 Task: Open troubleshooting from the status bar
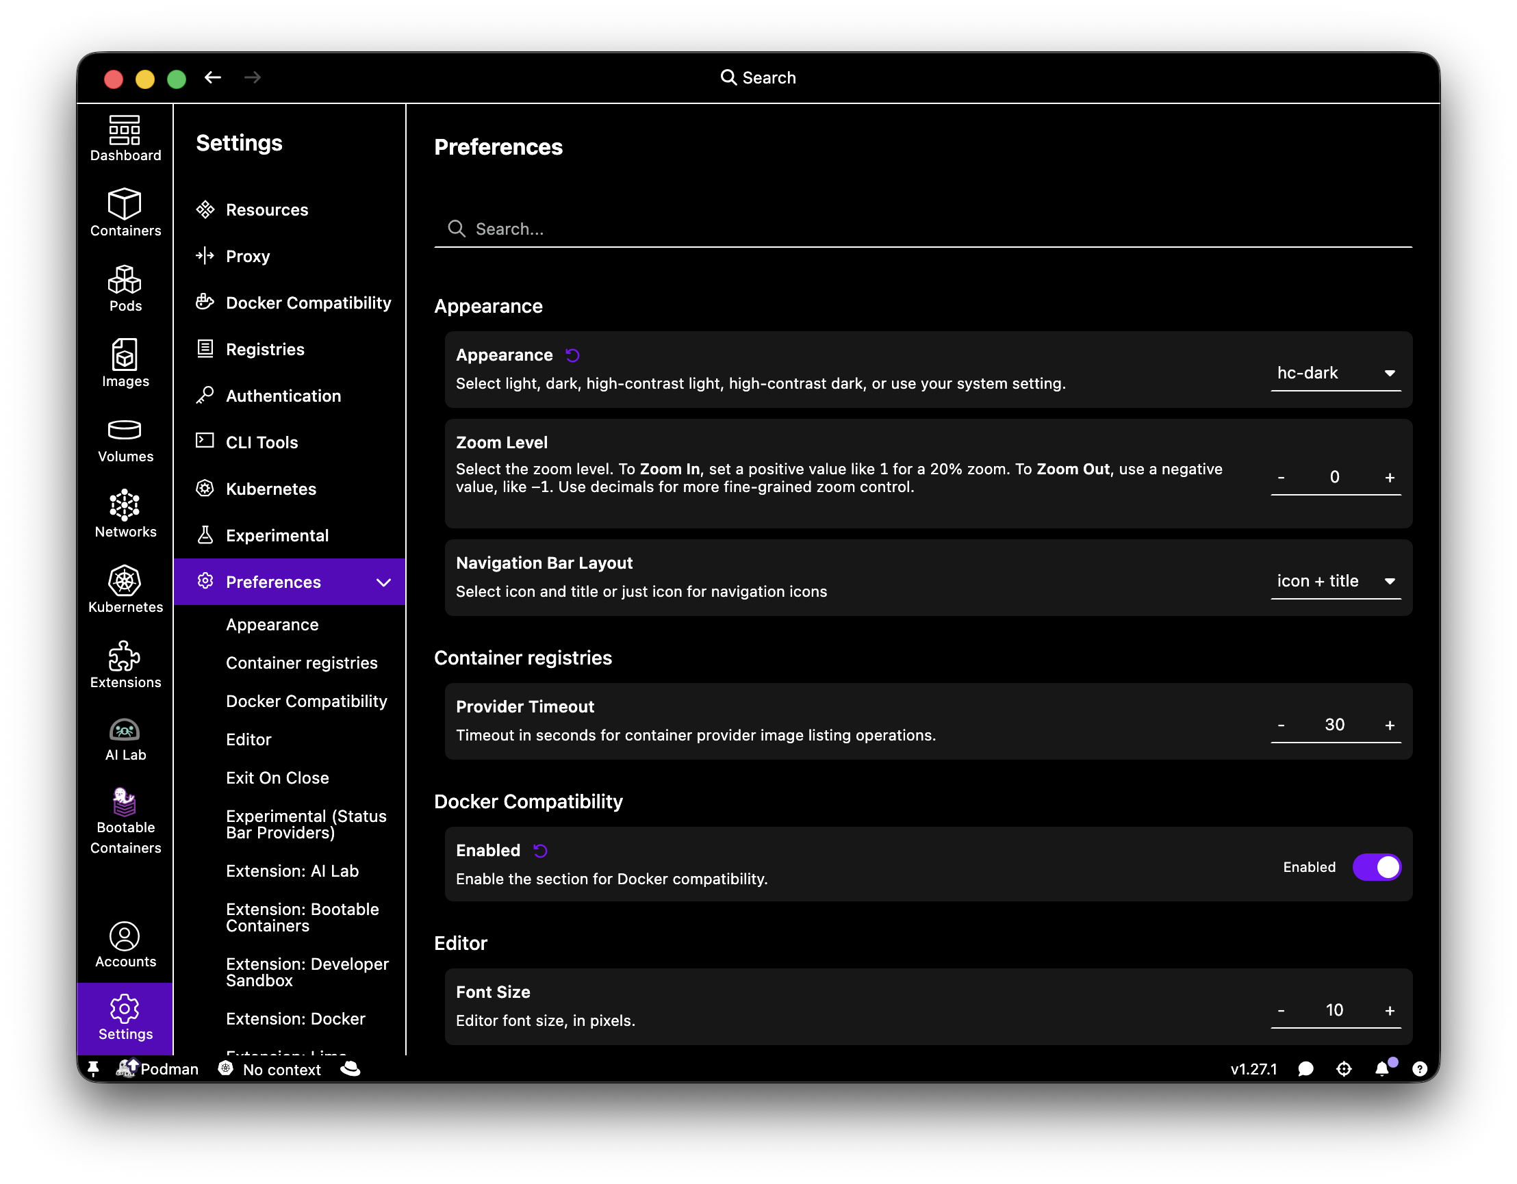click(x=1343, y=1069)
